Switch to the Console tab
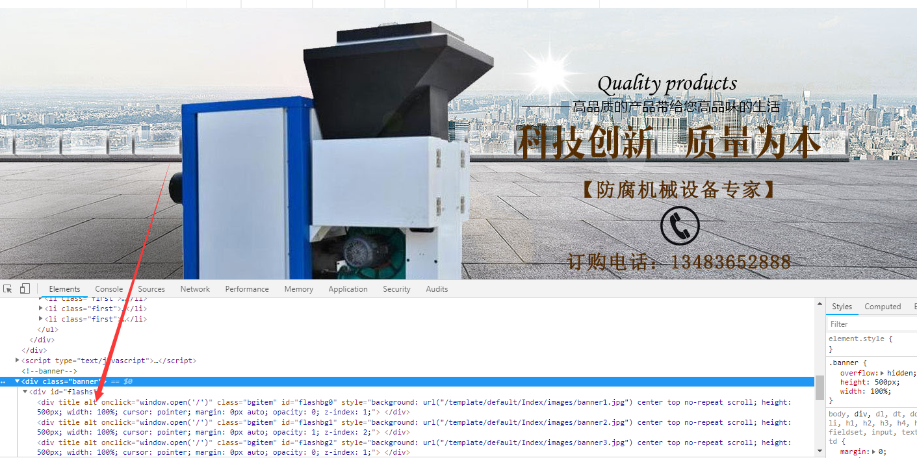This screenshot has width=917, height=458. click(x=109, y=289)
